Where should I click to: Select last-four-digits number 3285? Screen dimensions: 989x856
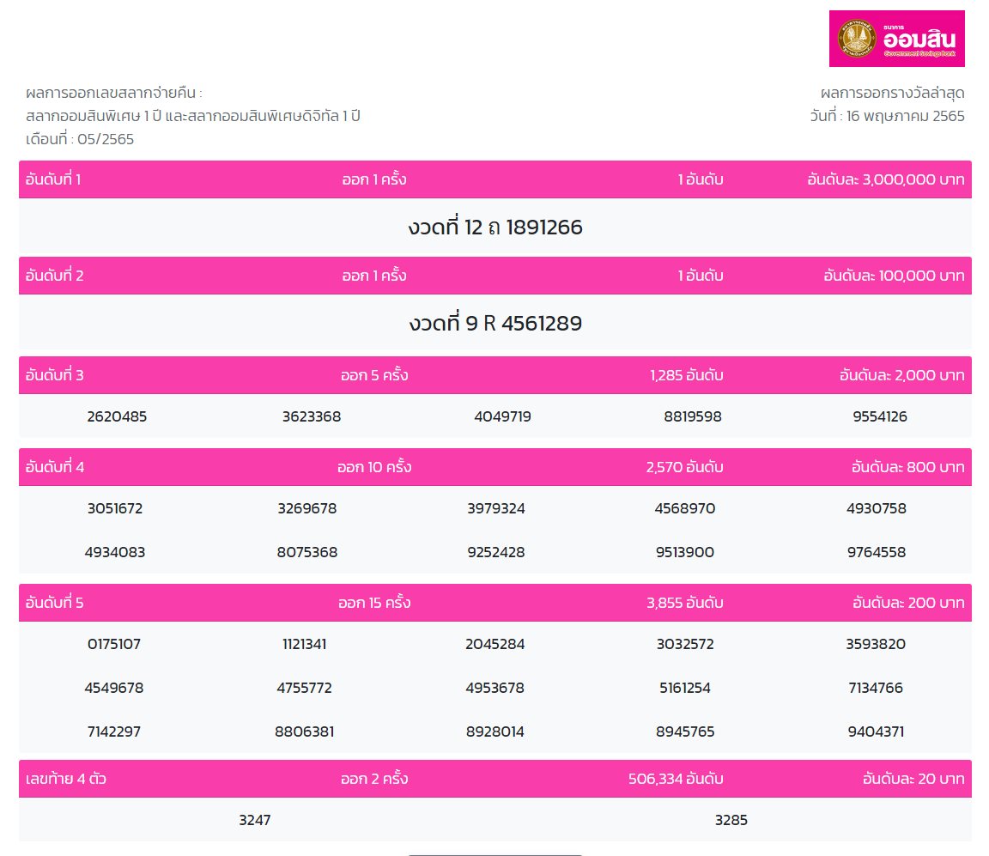[731, 820]
